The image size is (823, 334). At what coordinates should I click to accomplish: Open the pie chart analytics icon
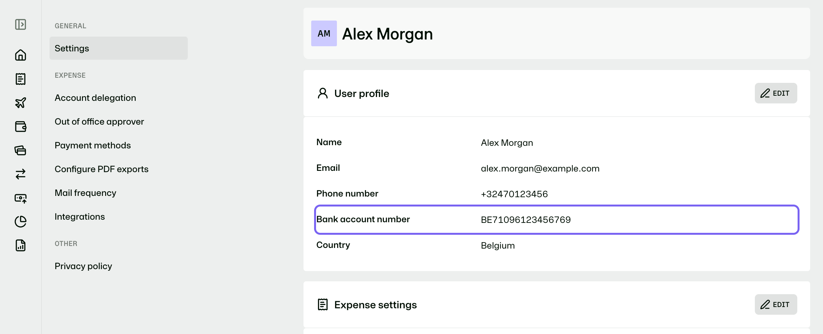pos(21,222)
